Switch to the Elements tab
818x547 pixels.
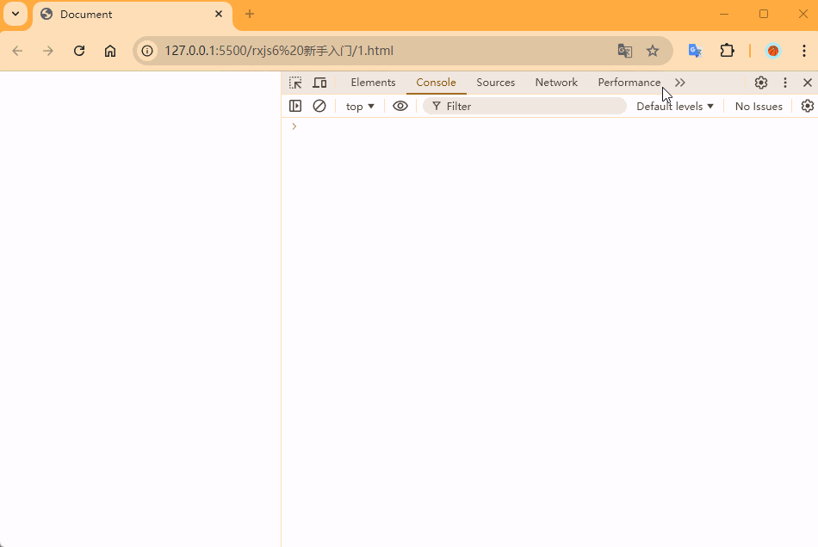click(373, 83)
